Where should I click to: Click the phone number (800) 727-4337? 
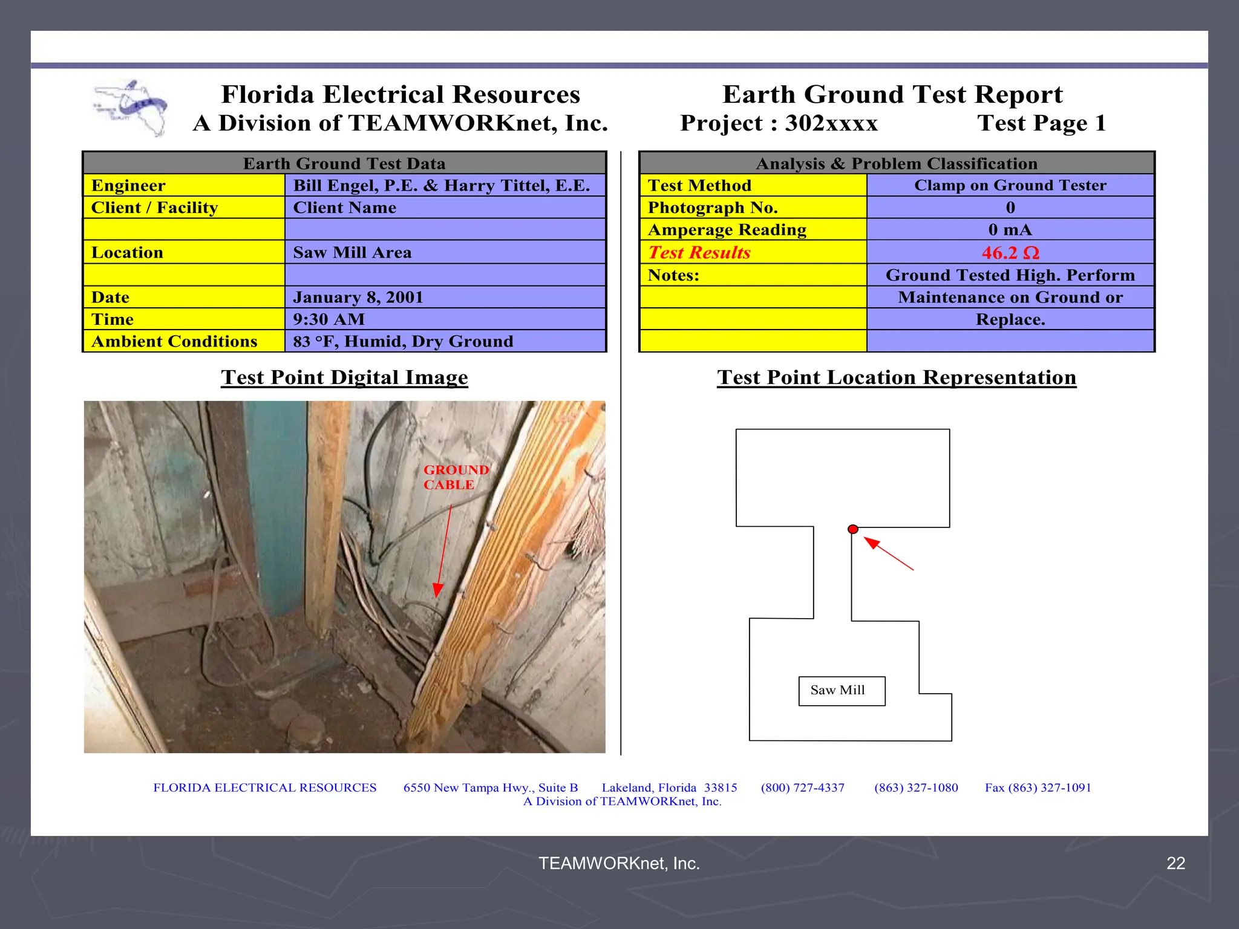(x=803, y=787)
